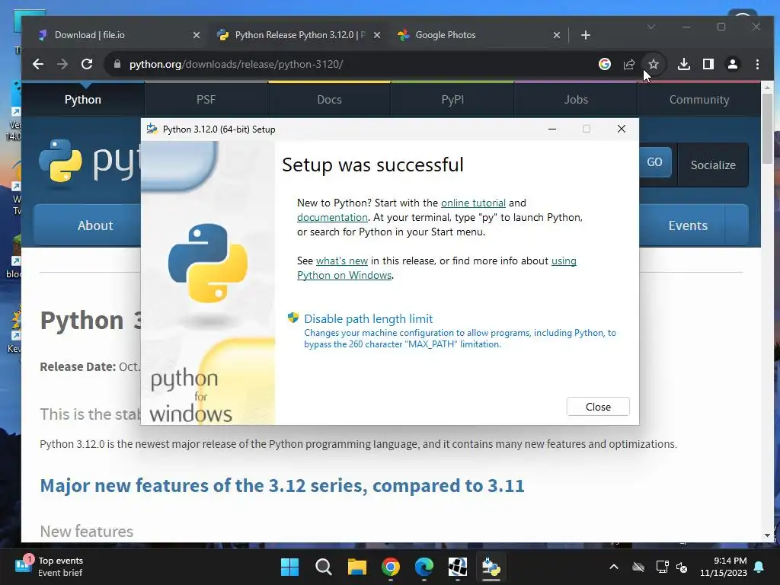Viewport: 780px width, 585px height.
Task: Click black-and-white app icon next to Edge
Action: point(458,567)
